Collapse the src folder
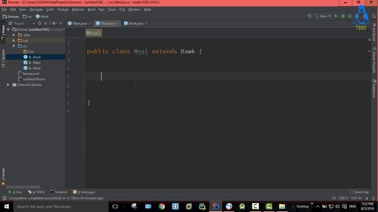 pyautogui.click(x=14, y=46)
